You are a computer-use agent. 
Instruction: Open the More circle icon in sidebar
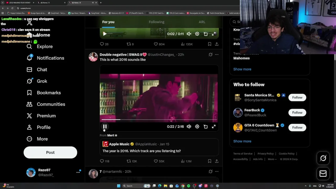(29, 139)
